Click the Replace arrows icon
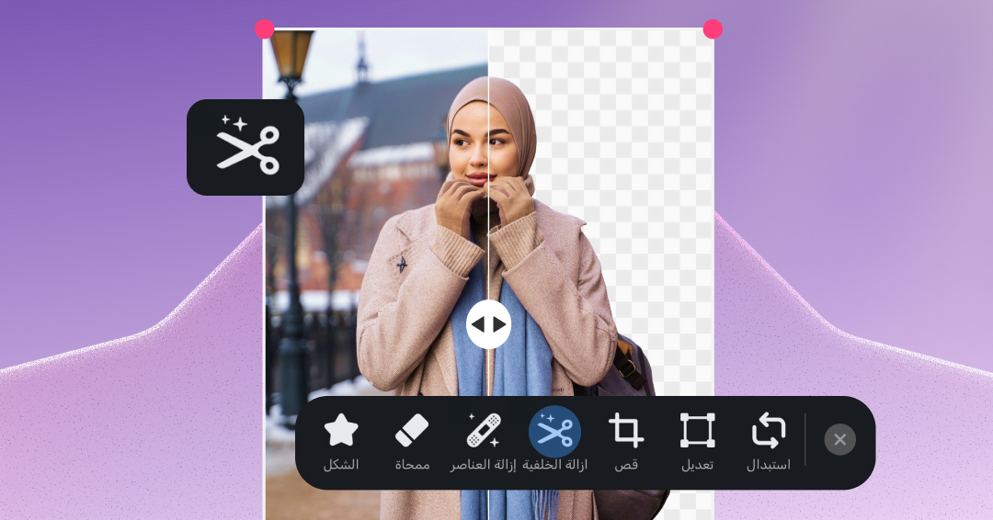993x520 pixels. (x=768, y=430)
